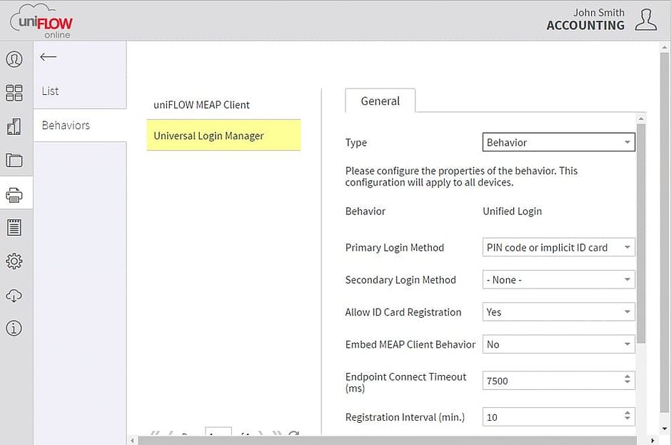Switch to the General tab
Screen dimensions: 671x445
tap(380, 101)
